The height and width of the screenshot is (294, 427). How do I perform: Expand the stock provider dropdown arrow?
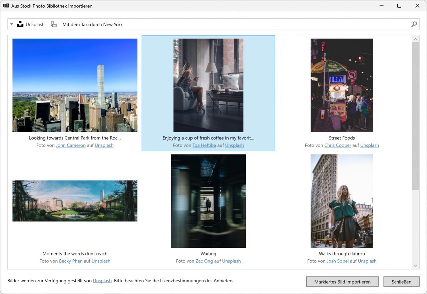point(12,24)
